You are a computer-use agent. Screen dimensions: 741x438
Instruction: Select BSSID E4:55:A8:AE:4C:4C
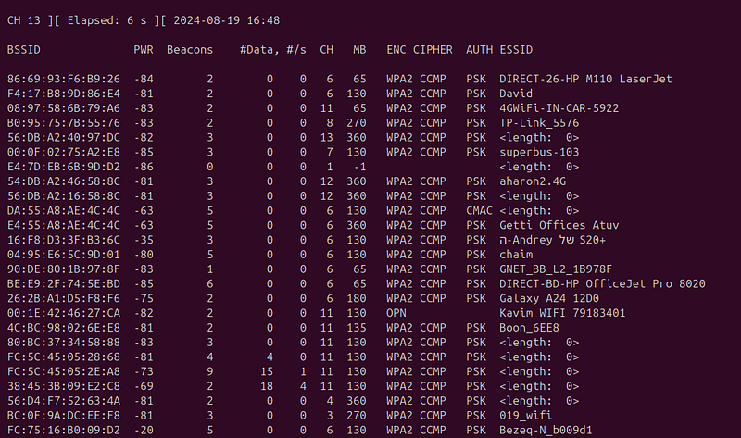[63, 226]
